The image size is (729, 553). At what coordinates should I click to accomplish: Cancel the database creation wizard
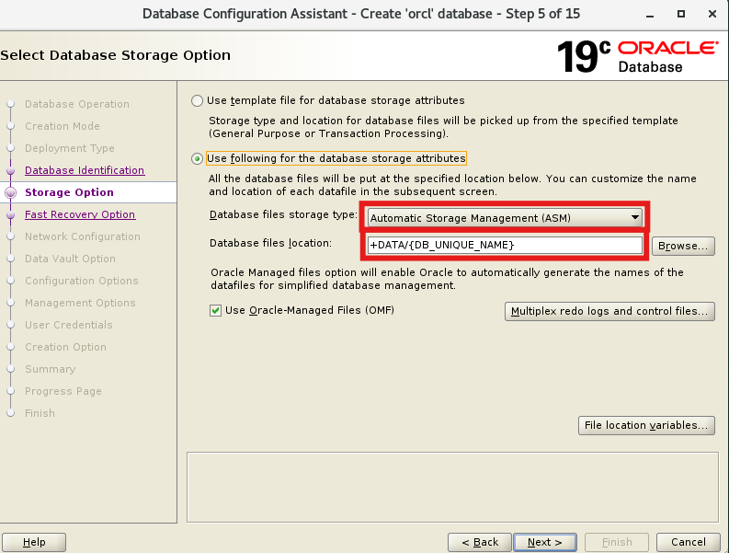(688, 542)
